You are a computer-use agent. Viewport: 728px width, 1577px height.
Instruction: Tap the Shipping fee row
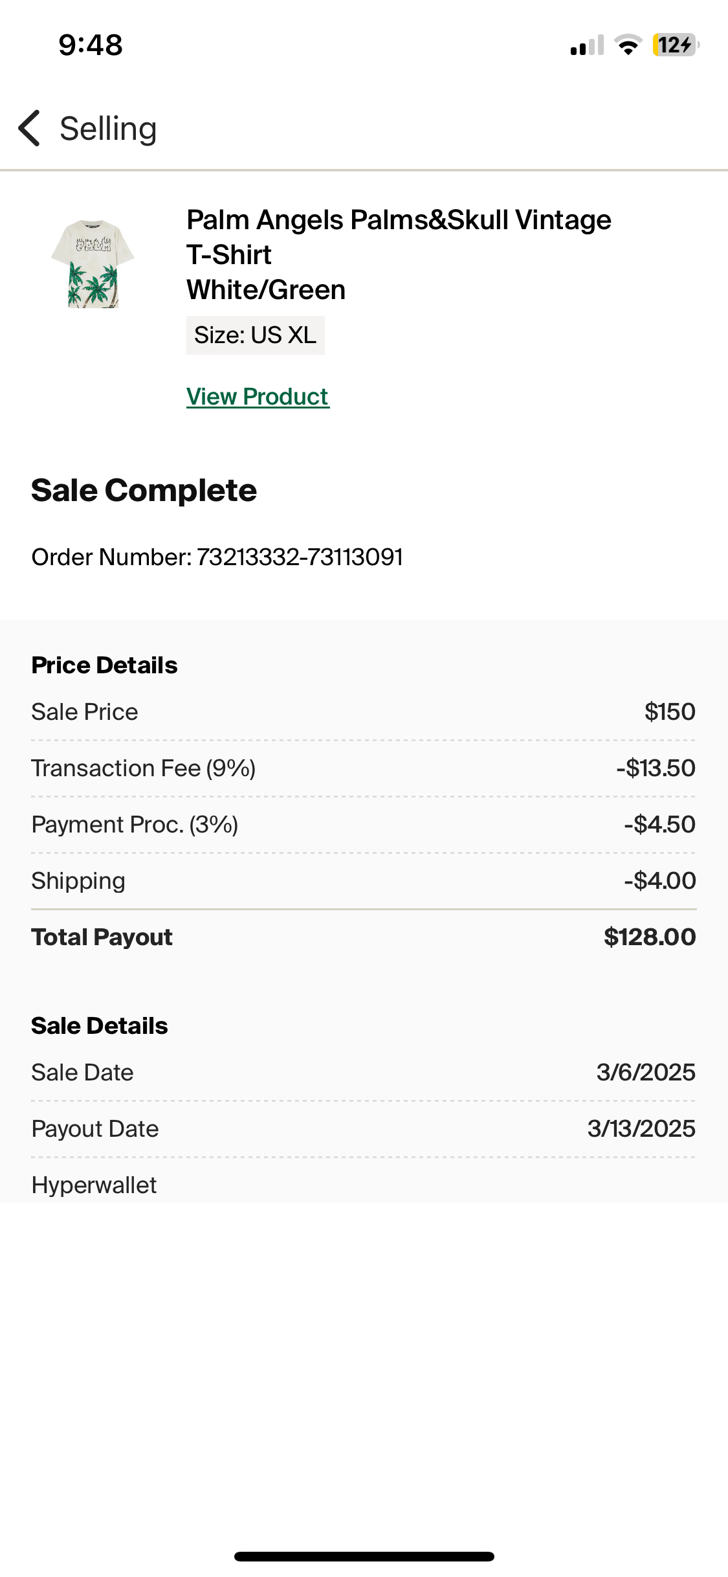[x=362, y=880]
